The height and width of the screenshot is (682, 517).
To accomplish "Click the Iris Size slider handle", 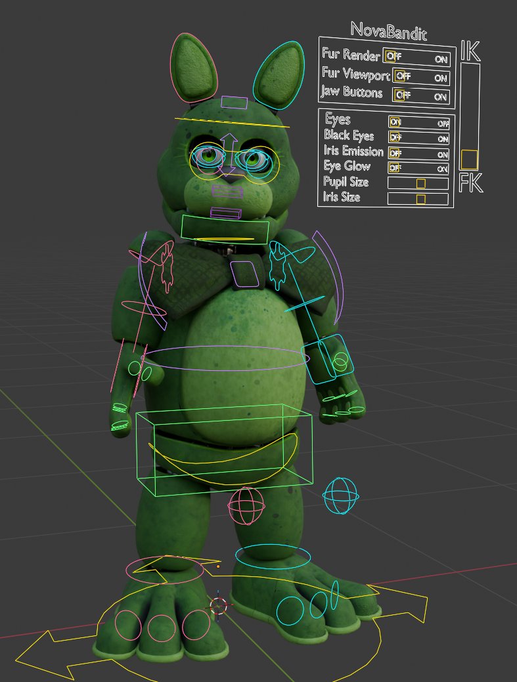I will [x=420, y=199].
